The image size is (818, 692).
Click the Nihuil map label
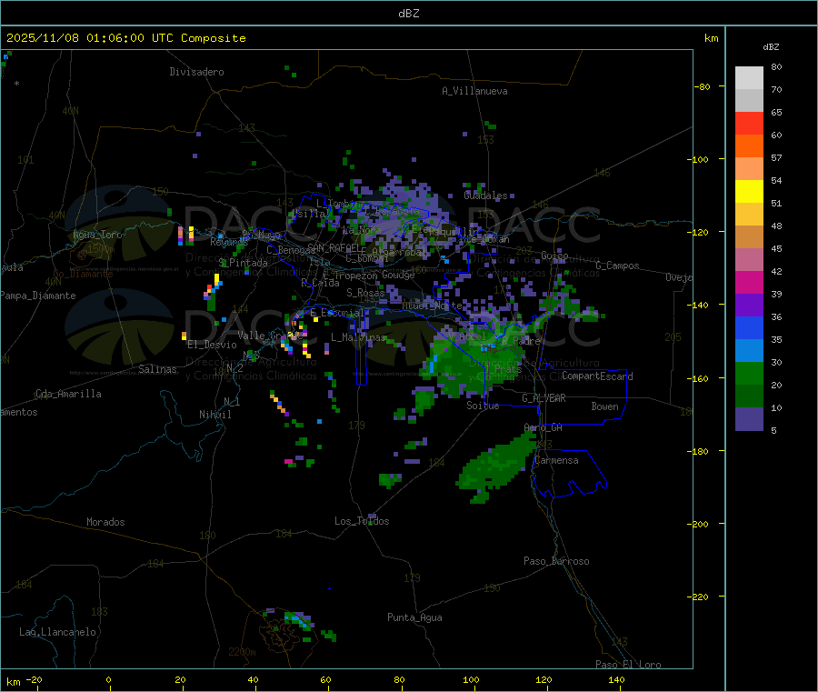[x=214, y=415]
